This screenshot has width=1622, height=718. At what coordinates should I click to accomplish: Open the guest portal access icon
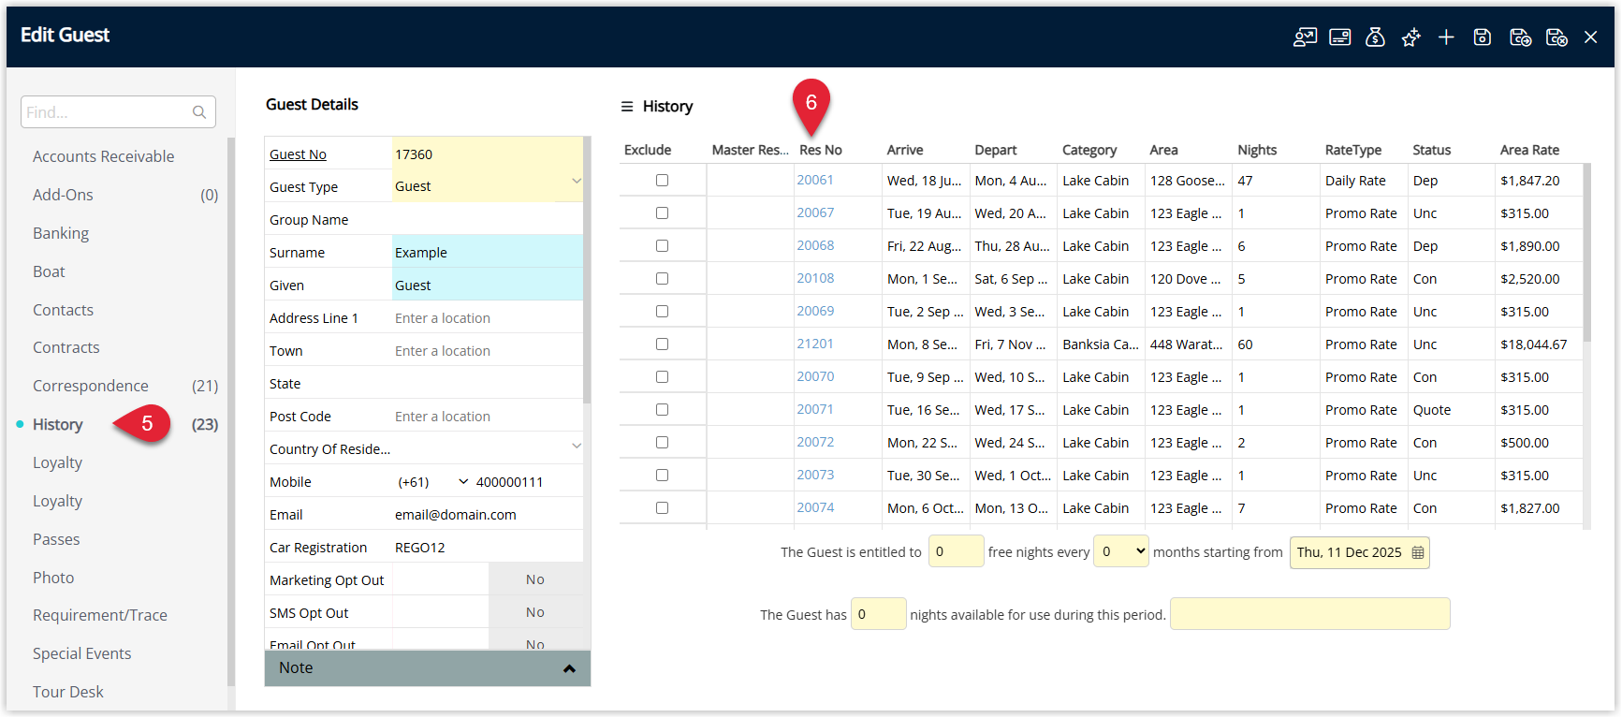(x=1305, y=37)
